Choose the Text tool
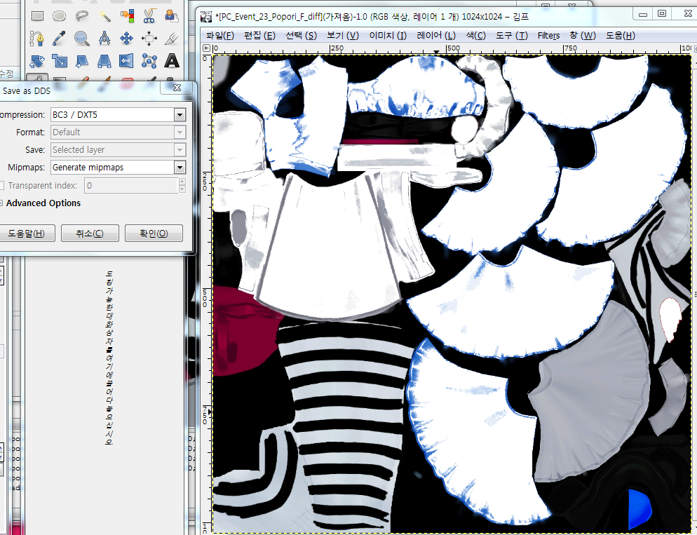Screen dimensions: 697x535 pos(172,60)
